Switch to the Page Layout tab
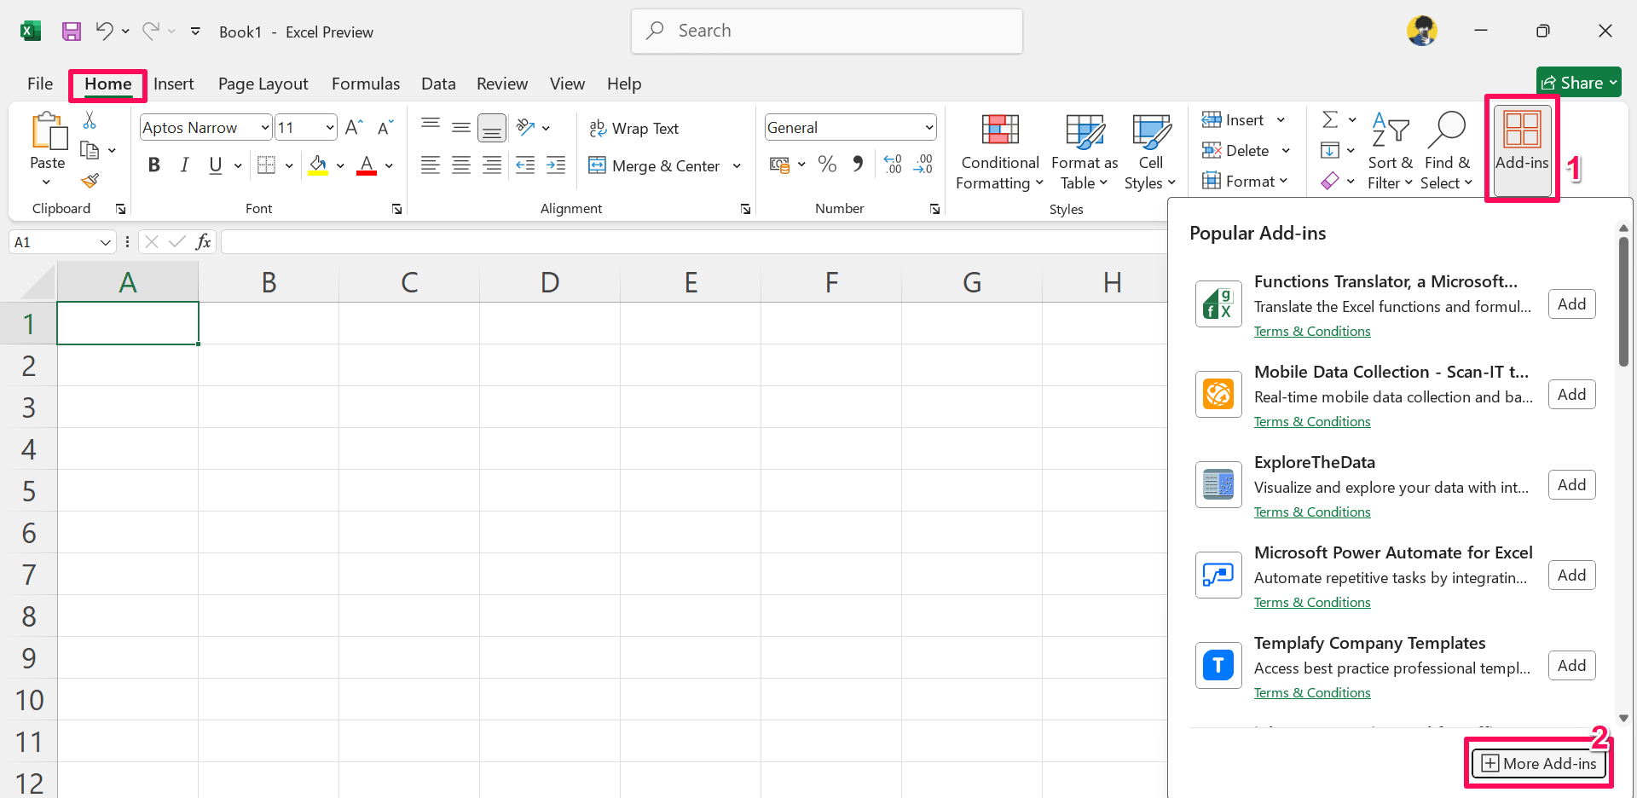The image size is (1637, 798). 263,84
